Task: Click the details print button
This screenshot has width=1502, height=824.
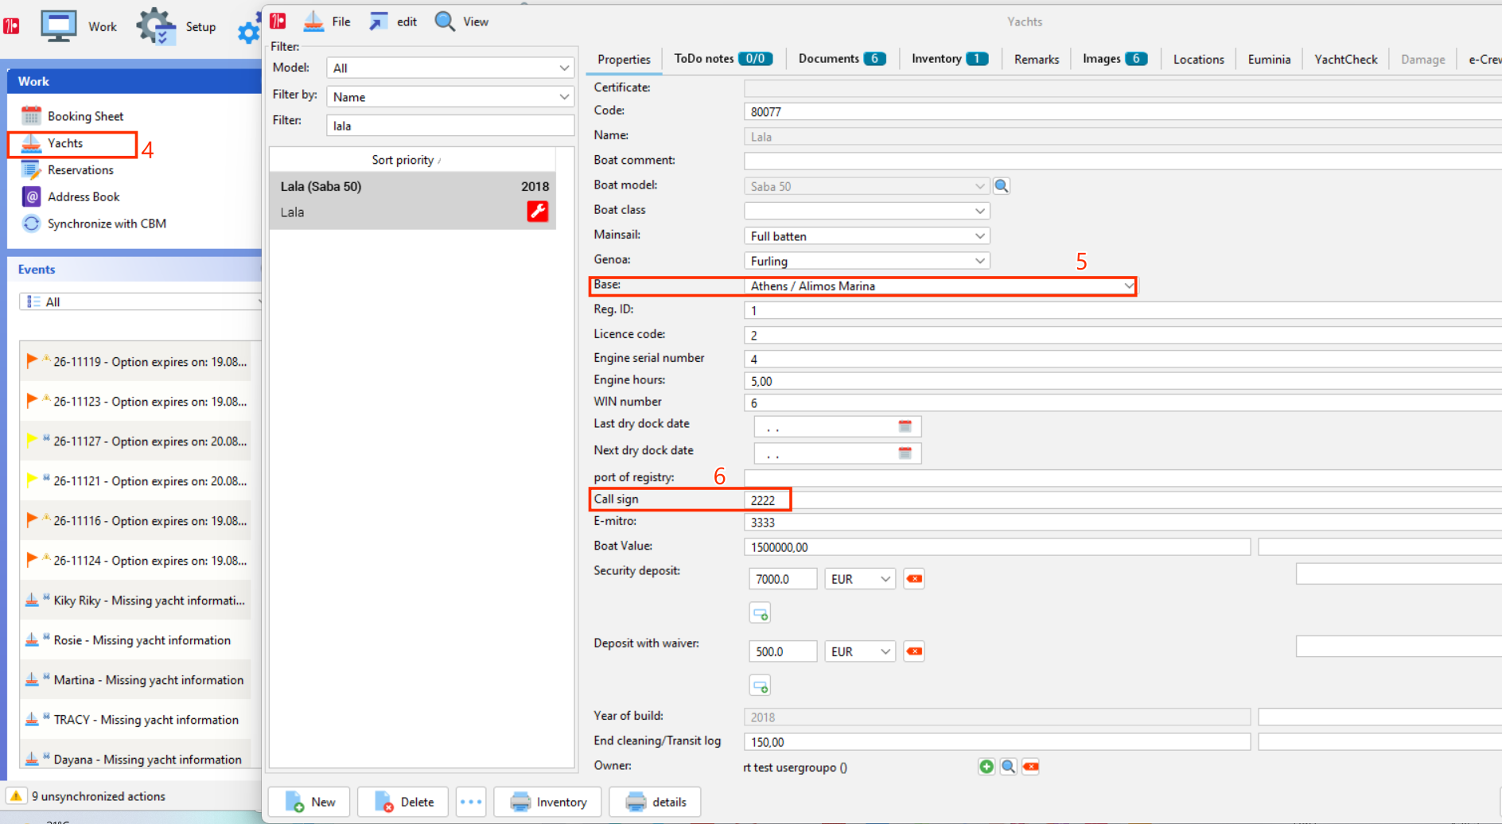Action: coord(655,802)
